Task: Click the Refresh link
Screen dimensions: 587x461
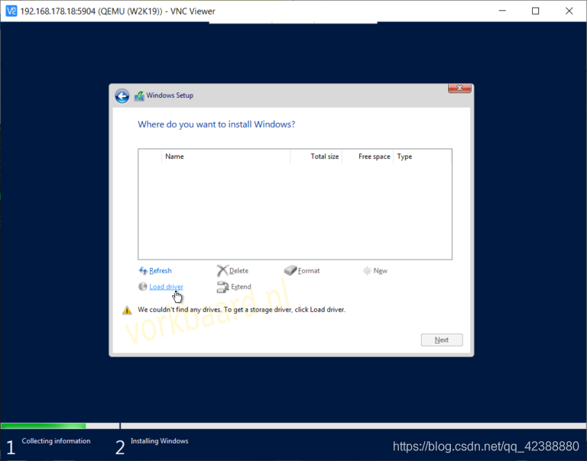Action: (161, 271)
